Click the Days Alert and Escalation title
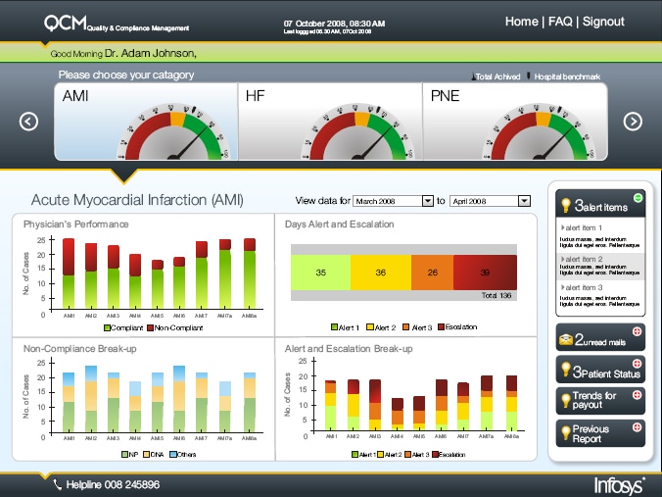Image resolution: width=662 pixels, height=497 pixels. pos(340,224)
